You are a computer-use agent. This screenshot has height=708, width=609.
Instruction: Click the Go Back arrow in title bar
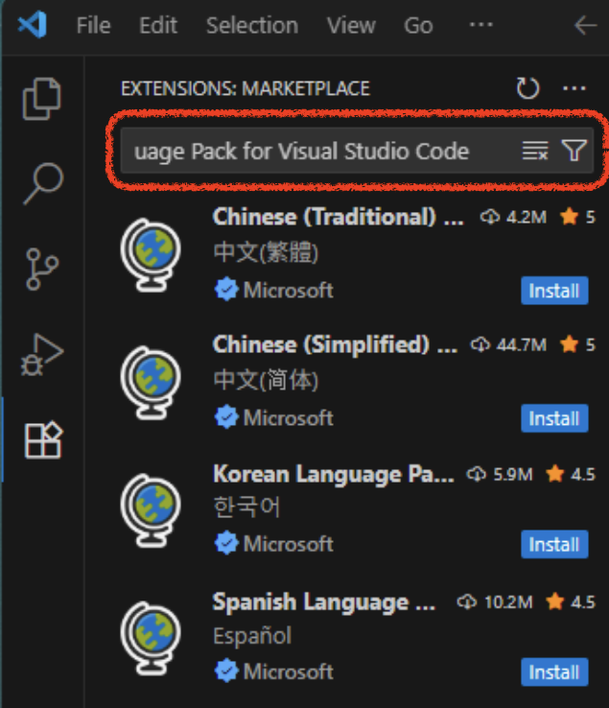click(584, 26)
